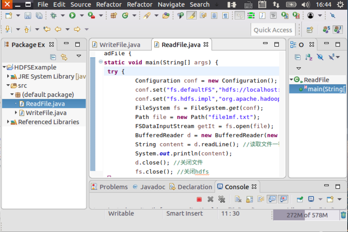The width and height of the screenshot is (348, 232).
Task: Click the Run Last Tool icon
Action: pyautogui.click(x=91, y=16)
